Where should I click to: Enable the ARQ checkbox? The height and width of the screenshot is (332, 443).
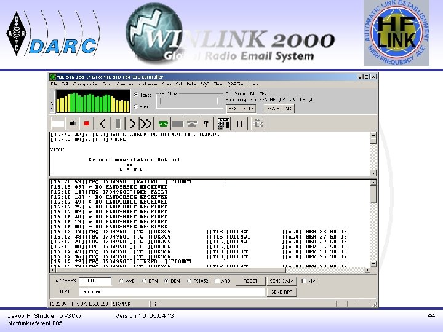[217, 281]
